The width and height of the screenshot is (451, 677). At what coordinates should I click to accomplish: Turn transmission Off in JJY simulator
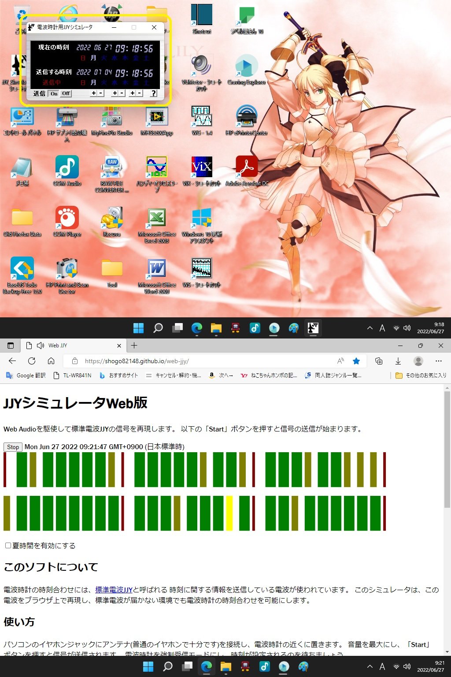pyautogui.click(x=66, y=93)
